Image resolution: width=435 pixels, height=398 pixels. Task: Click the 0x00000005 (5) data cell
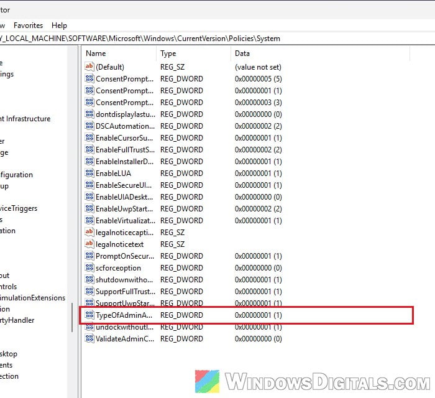click(x=259, y=79)
